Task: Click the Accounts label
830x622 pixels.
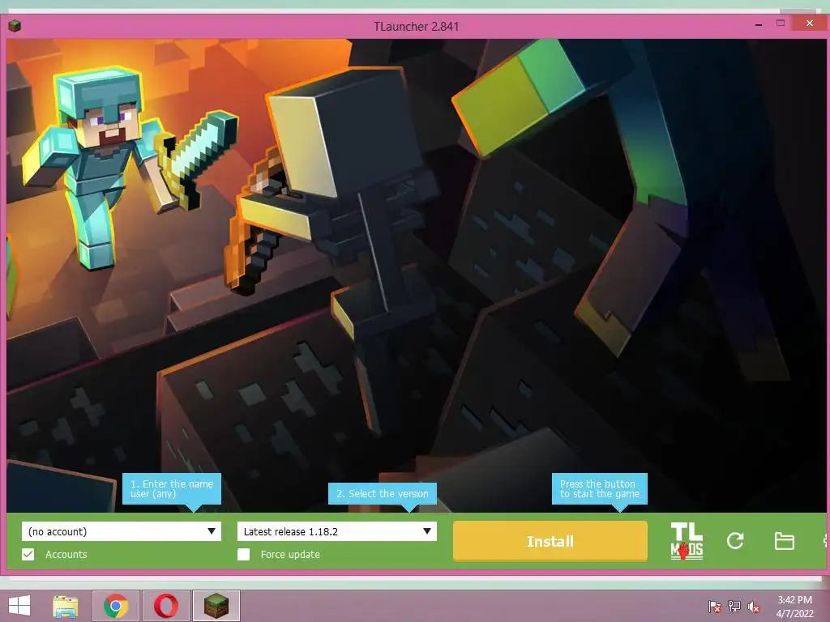Action: click(x=66, y=554)
